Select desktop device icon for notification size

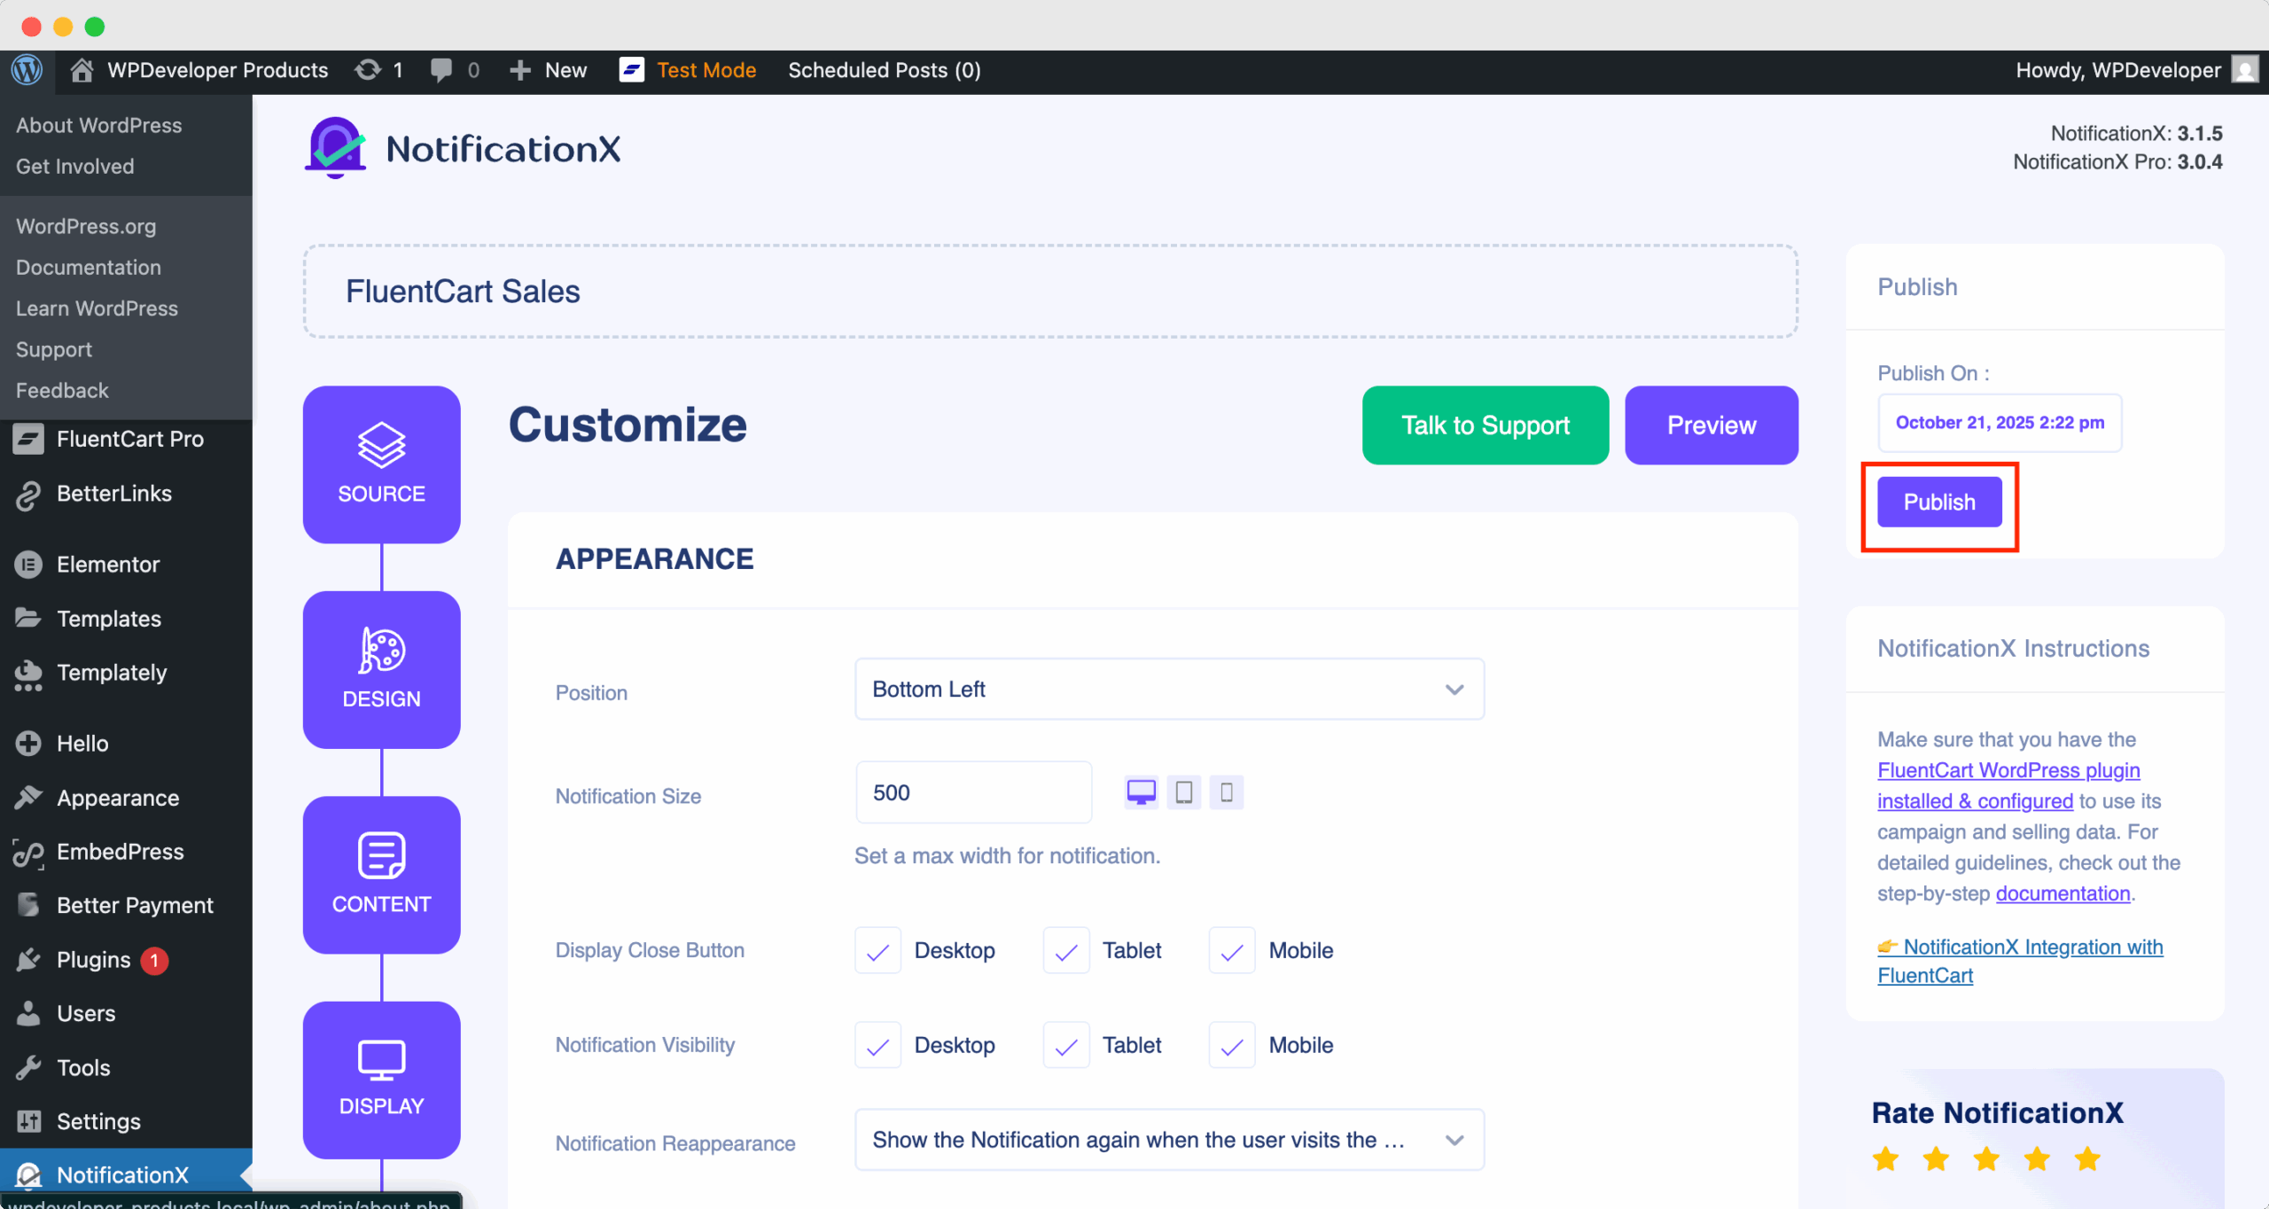(1141, 792)
